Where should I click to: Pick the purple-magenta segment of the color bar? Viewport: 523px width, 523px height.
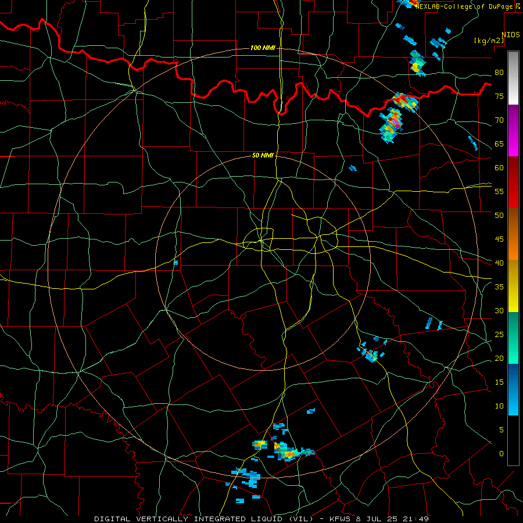click(x=513, y=130)
